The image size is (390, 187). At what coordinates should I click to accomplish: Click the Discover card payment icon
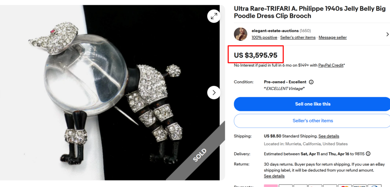pyautogui.click(x=360, y=186)
